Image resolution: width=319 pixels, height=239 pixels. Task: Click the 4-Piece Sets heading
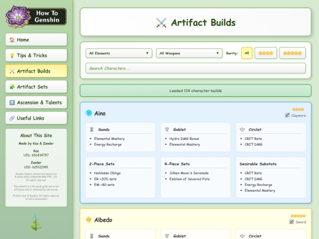click(177, 164)
